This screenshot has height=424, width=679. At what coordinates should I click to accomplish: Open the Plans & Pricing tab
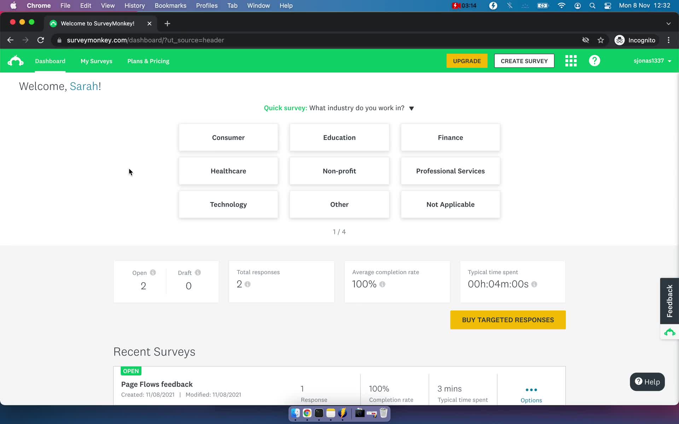point(149,61)
